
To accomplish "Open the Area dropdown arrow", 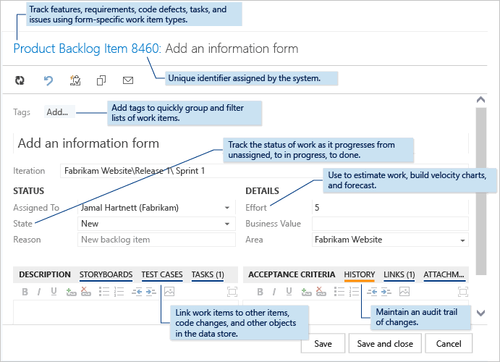I will 462,240.
